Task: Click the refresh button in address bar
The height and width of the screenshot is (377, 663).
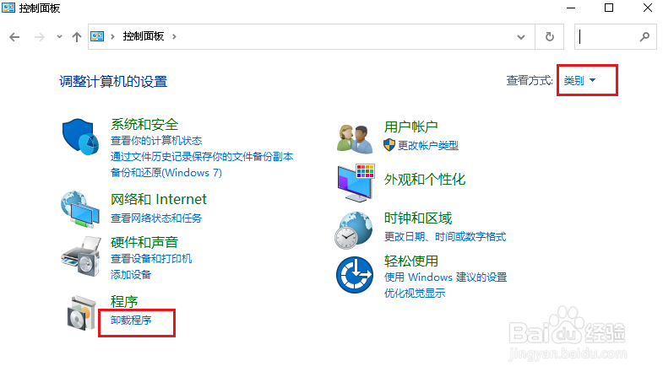Action: [550, 37]
